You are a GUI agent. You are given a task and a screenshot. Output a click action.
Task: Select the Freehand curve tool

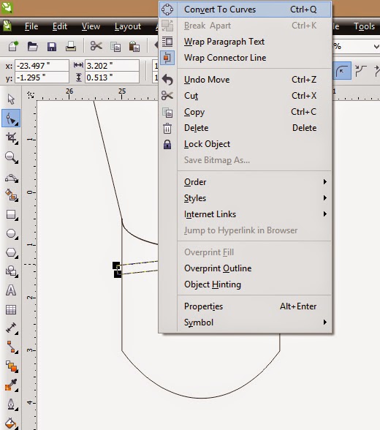(11, 178)
